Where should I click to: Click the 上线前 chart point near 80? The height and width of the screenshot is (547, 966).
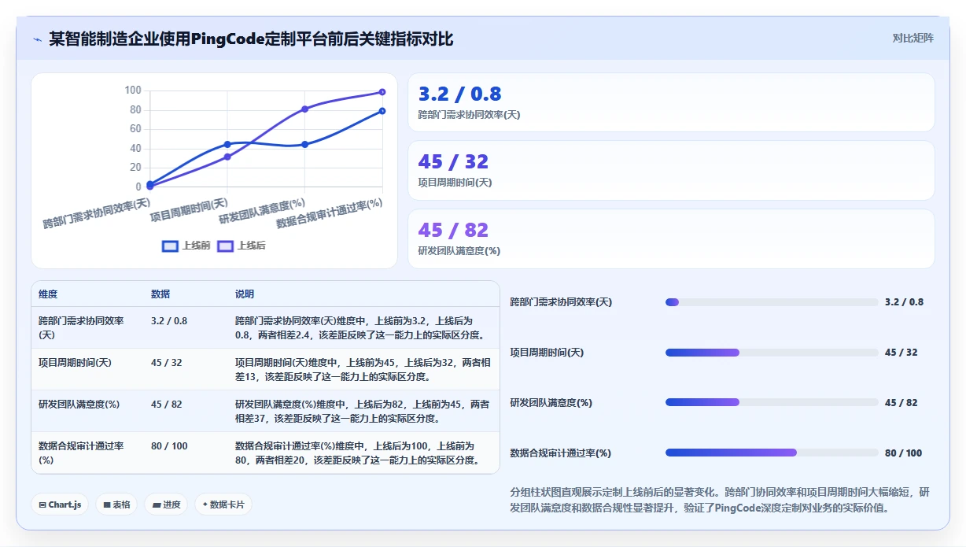[382, 111]
